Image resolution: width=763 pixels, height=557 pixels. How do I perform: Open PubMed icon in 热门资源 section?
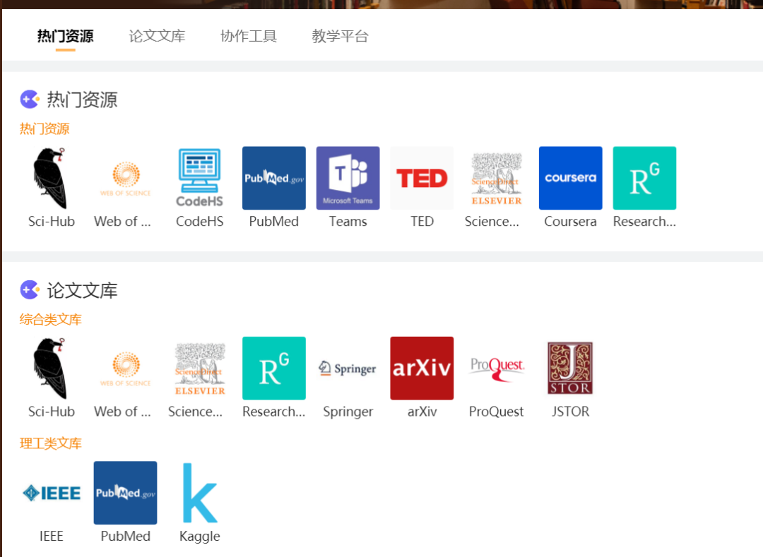[274, 179]
